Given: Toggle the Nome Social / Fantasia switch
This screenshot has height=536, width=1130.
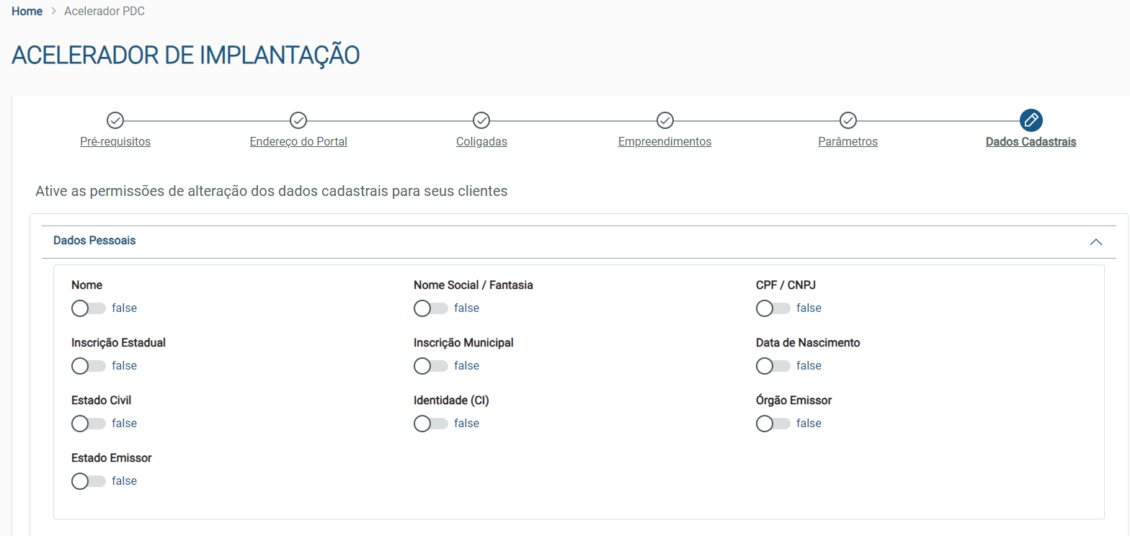Looking at the screenshot, I should point(430,308).
